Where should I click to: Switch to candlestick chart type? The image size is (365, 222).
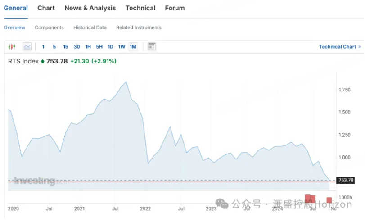(x=12, y=47)
